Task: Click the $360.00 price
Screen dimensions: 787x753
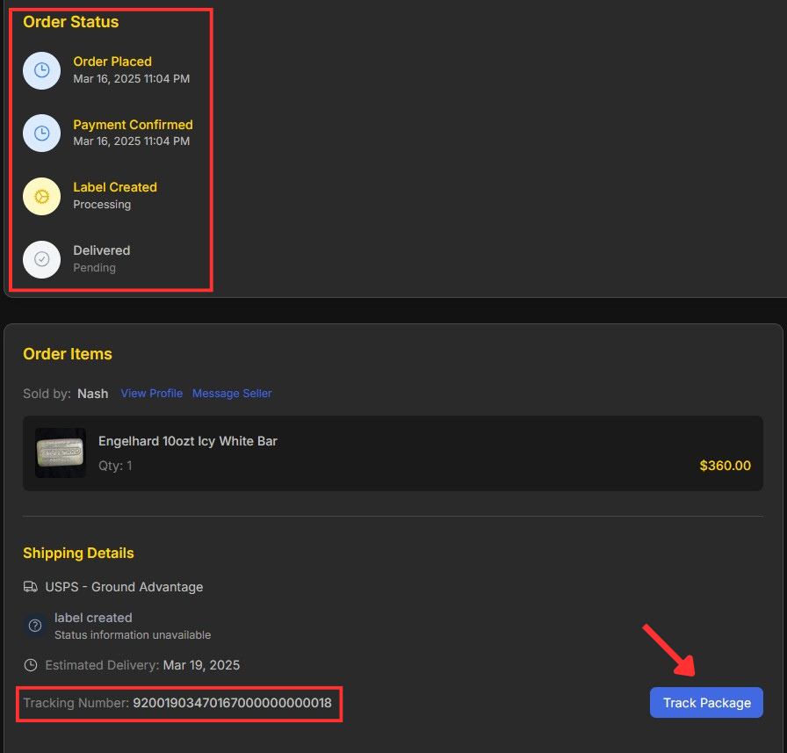Action: click(726, 466)
